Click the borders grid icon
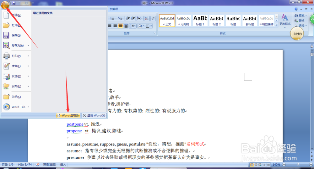This screenshot has width=314, height=169. [148, 26]
